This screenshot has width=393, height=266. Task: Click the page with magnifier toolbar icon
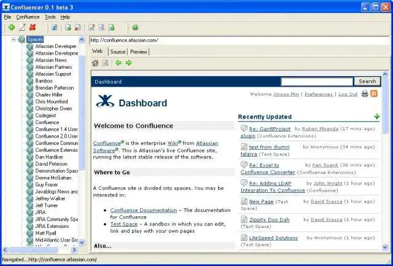(x=101, y=27)
